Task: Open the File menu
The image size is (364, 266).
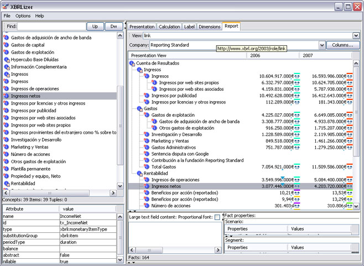Action: tap(7, 16)
